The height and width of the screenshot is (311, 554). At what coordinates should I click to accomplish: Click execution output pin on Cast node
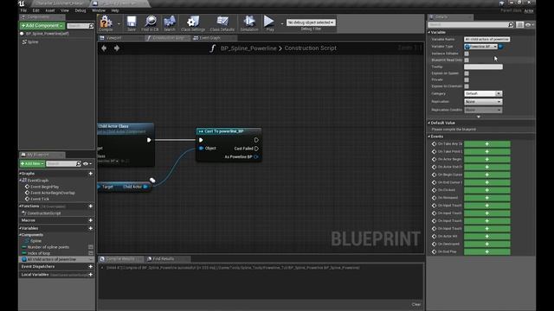tap(256, 140)
